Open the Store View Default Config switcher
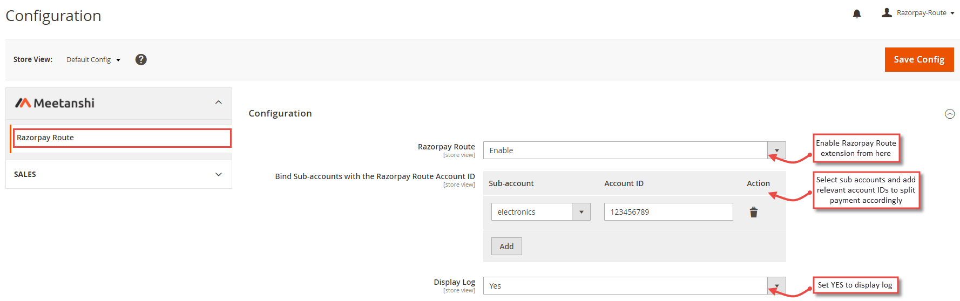960x301 pixels. pyautogui.click(x=93, y=59)
